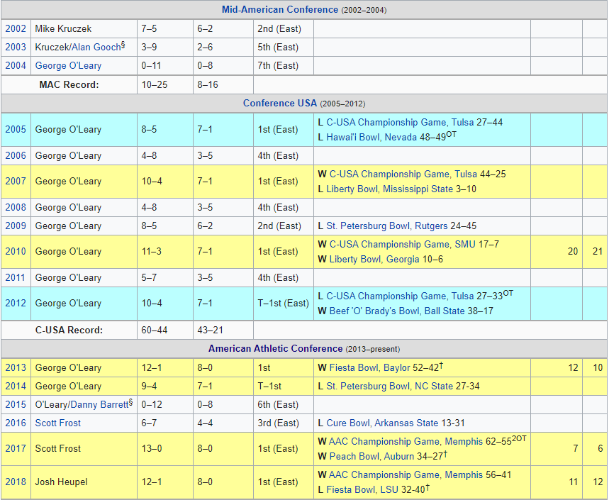Open the Arkansas State opponent link
Image resolution: width=609 pixels, height=500 pixels.
406,423
